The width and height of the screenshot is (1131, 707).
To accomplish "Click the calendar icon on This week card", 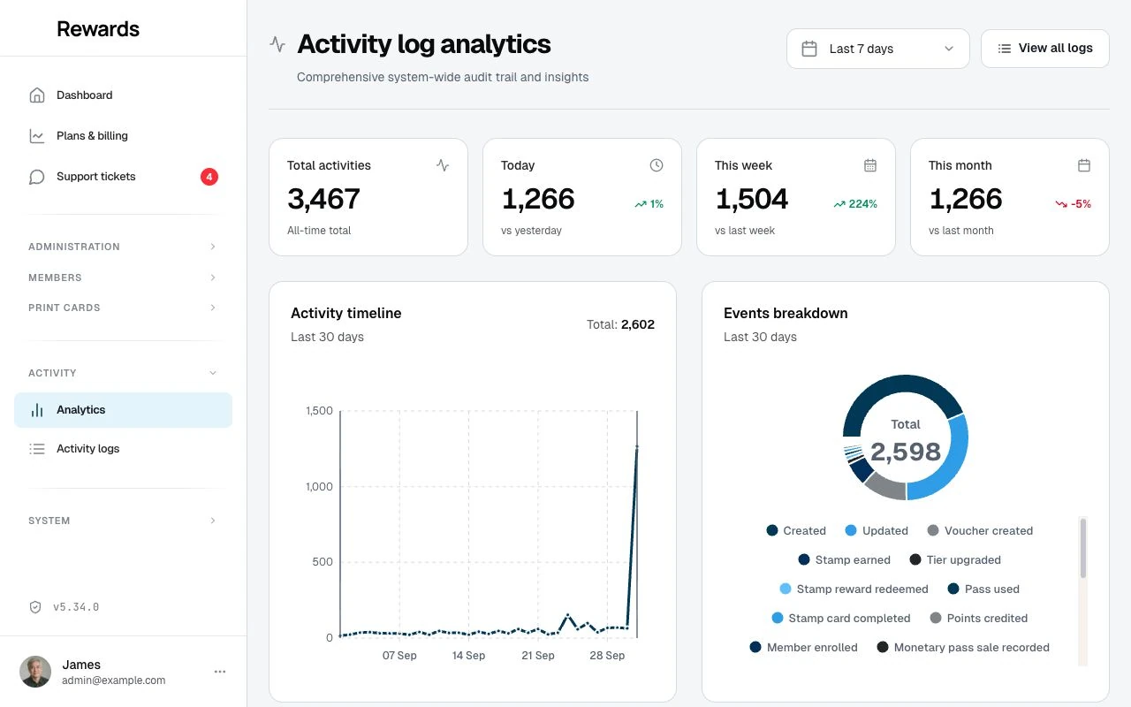I will tap(870, 165).
